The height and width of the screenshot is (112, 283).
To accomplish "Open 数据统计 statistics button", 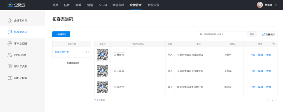I will tap(268, 34).
